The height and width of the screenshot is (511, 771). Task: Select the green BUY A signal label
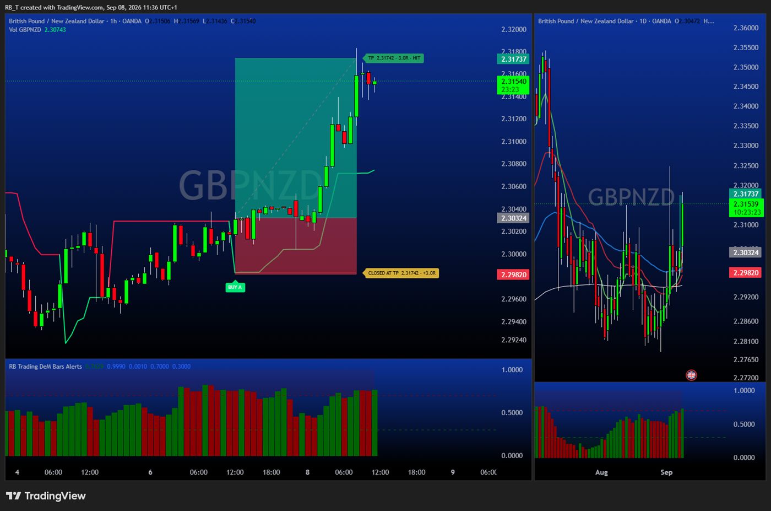pos(235,287)
